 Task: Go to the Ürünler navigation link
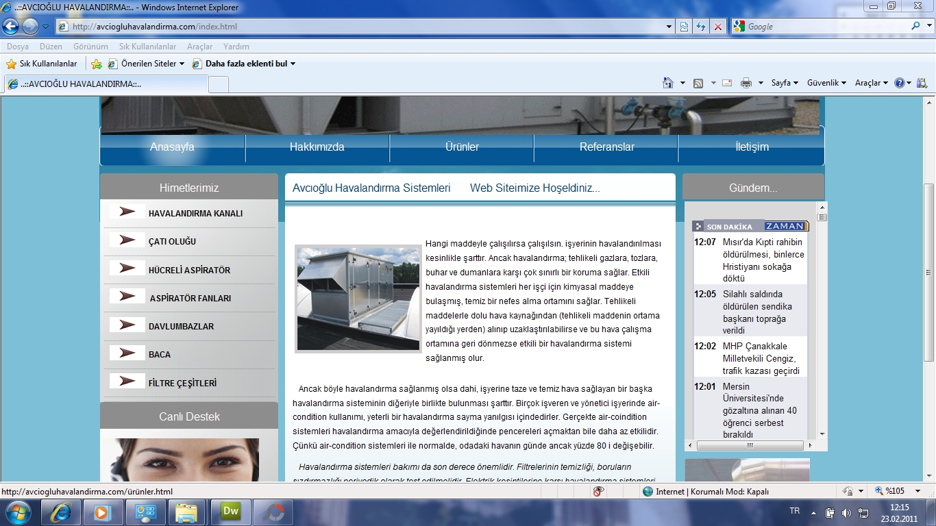[x=462, y=147]
